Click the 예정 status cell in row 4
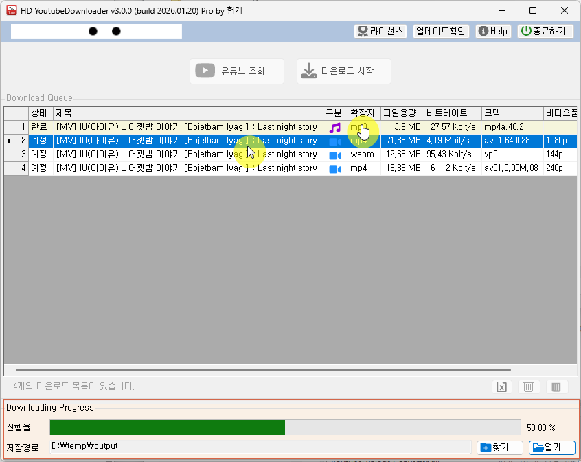 (41, 168)
